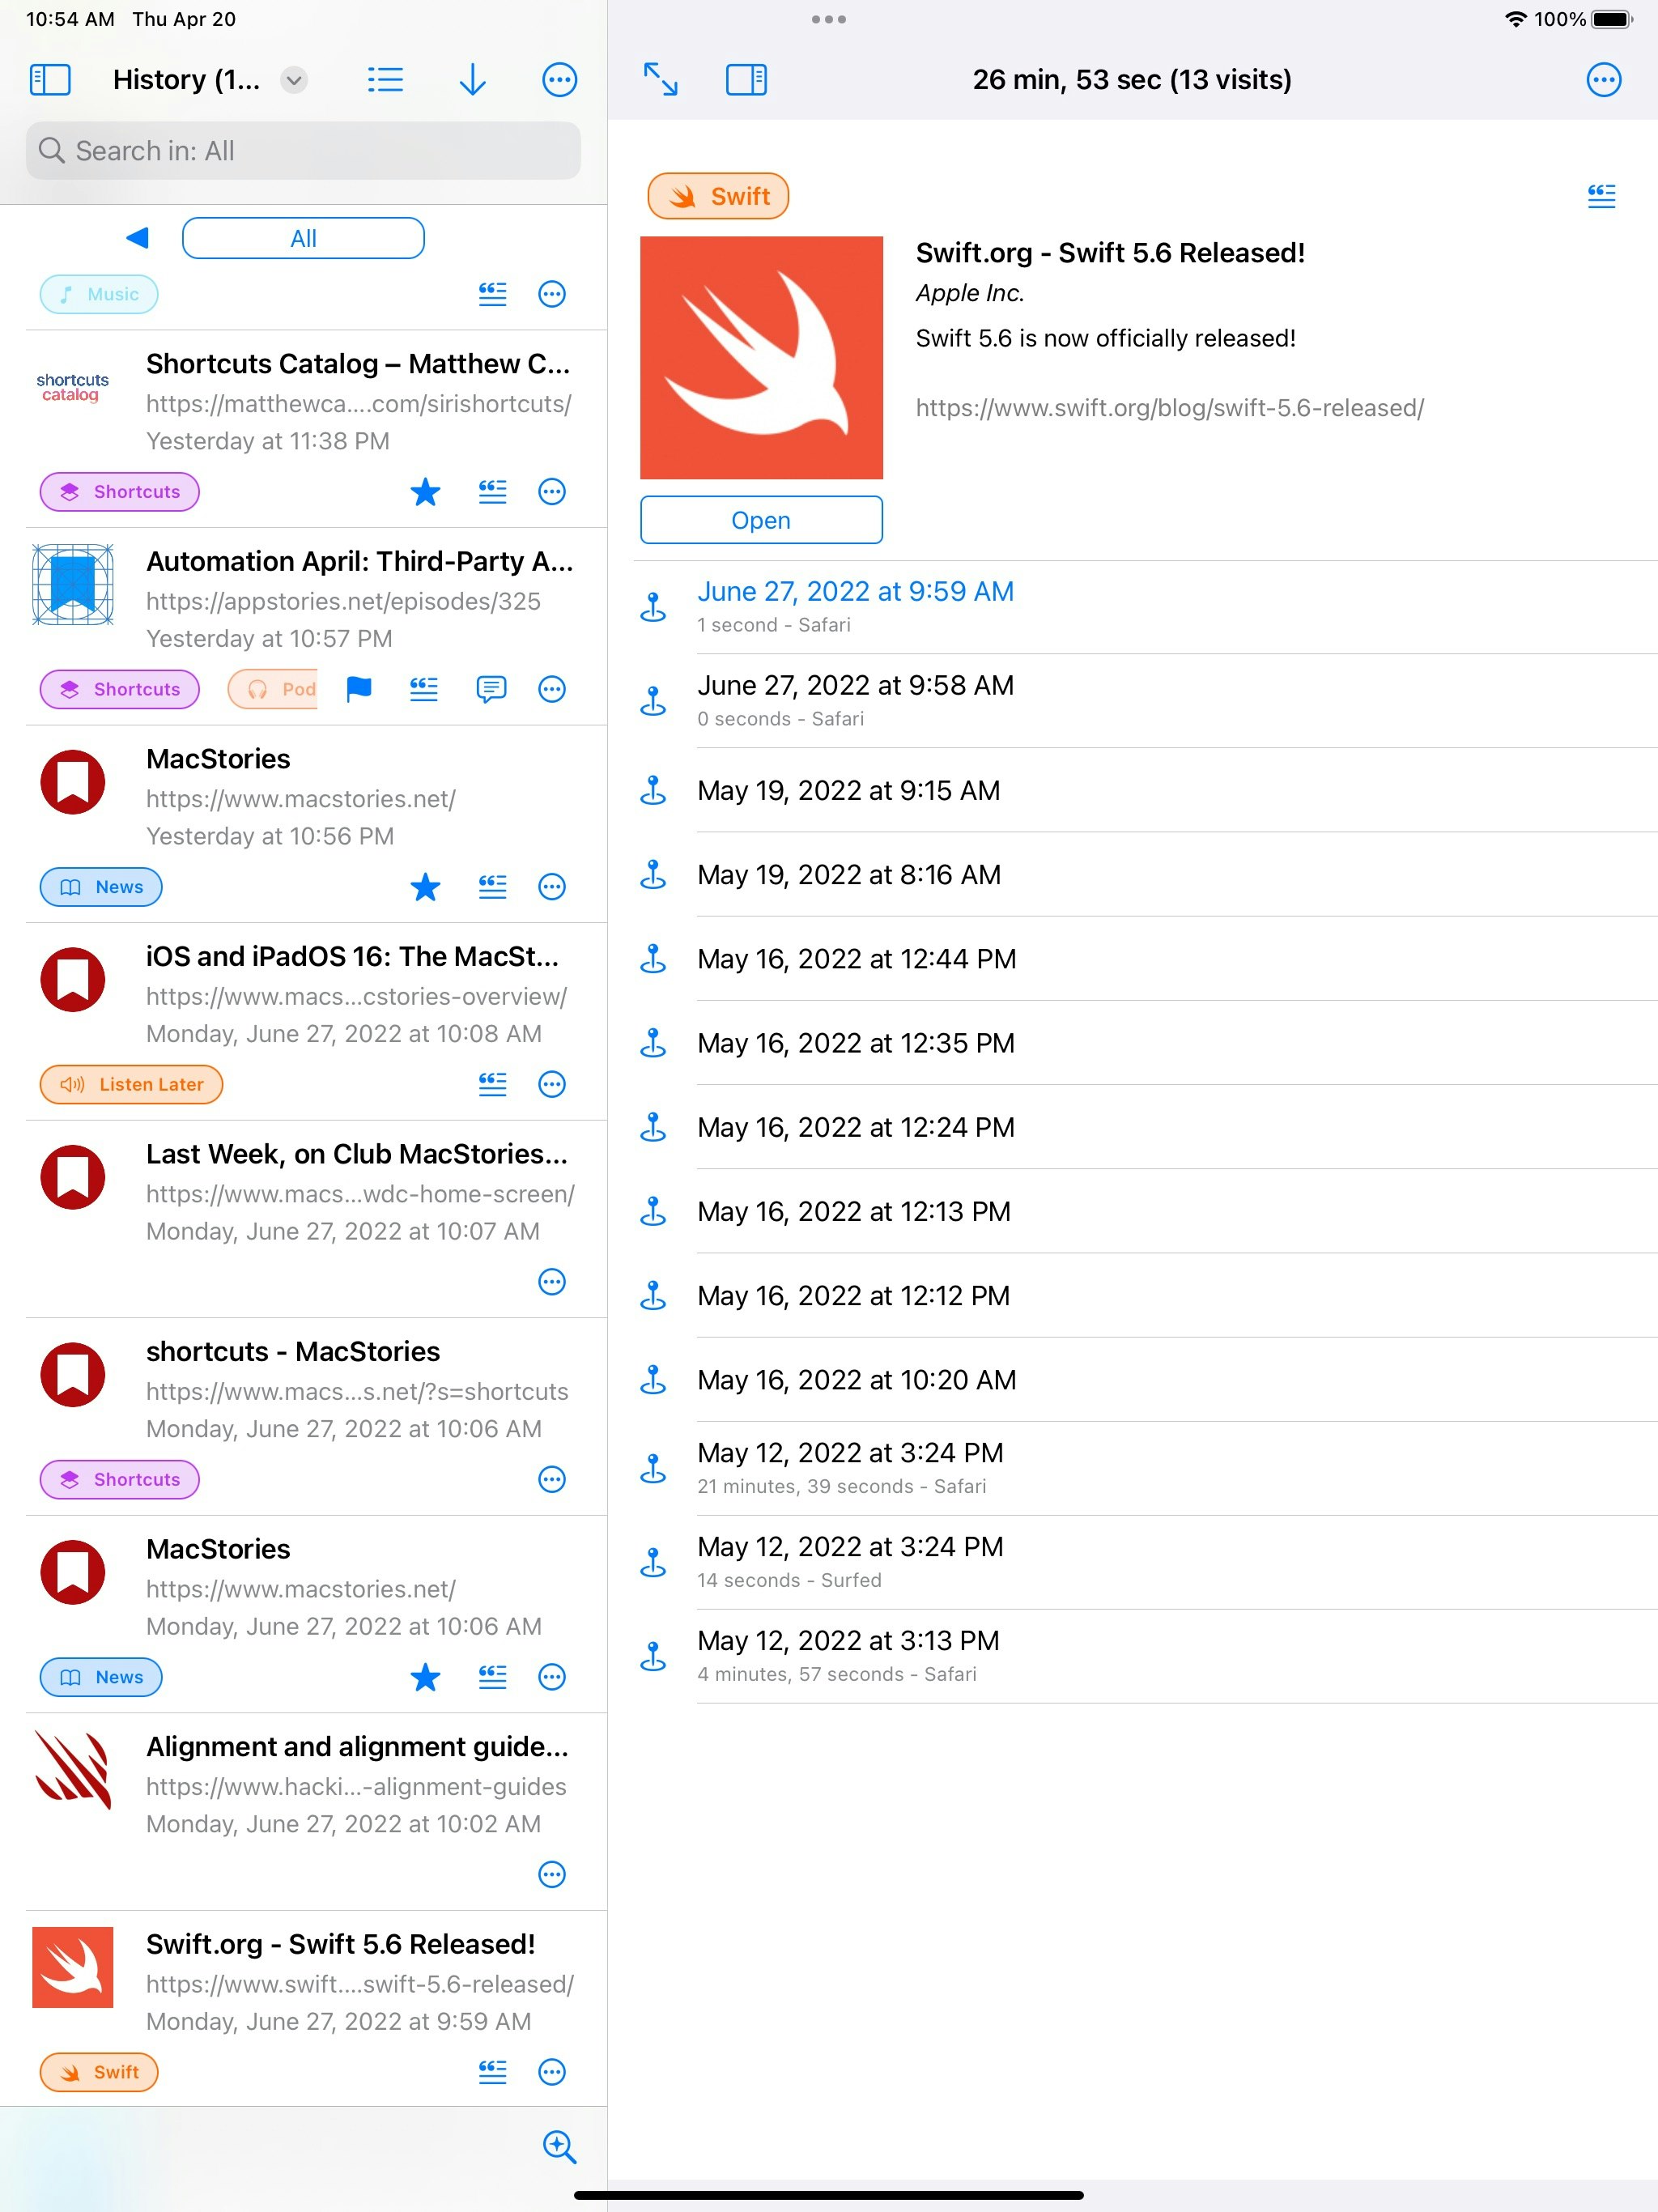Open the left pane more-options menu

559,80
